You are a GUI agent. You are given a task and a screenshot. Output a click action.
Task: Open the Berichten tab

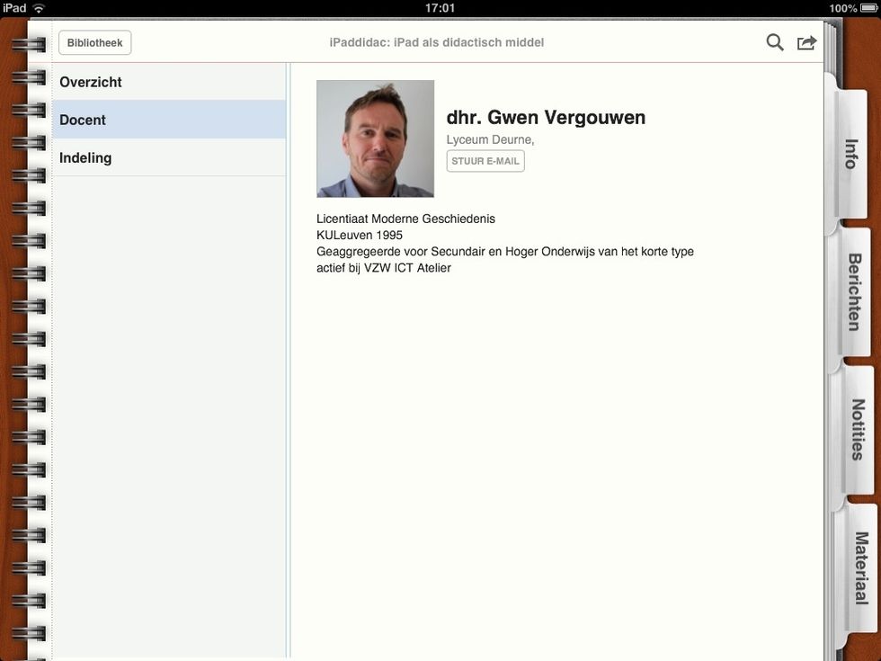[854, 291]
